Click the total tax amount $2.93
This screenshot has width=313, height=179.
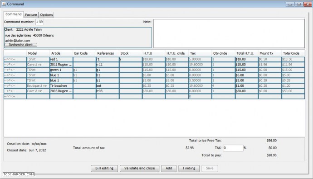[x=190, y=148]
